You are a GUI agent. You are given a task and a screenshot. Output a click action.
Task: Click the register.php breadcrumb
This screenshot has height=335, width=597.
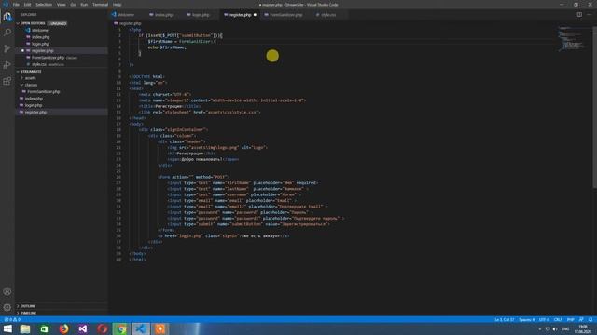tap(131, 23)
